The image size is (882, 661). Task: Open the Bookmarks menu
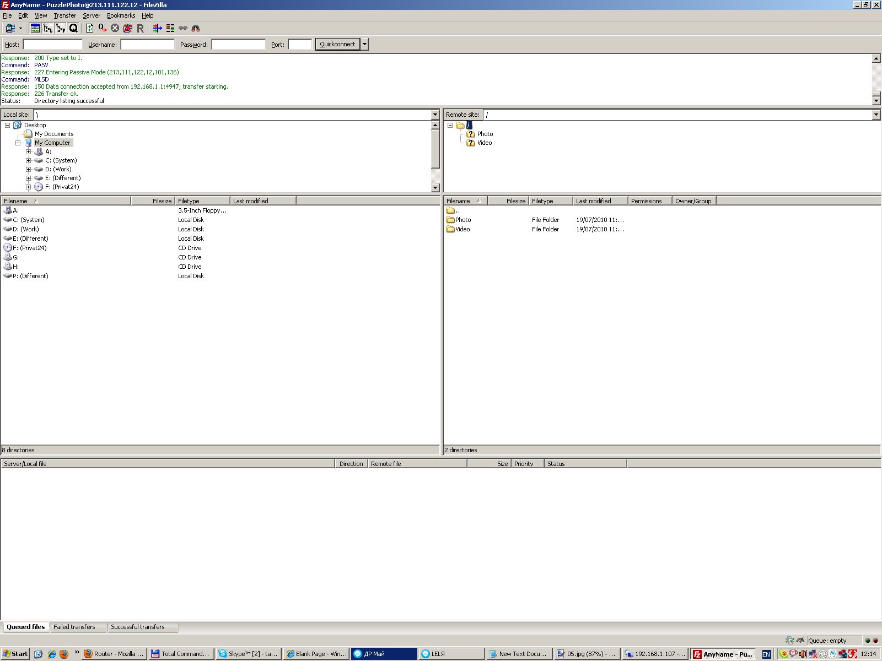[x=121, y=15]
